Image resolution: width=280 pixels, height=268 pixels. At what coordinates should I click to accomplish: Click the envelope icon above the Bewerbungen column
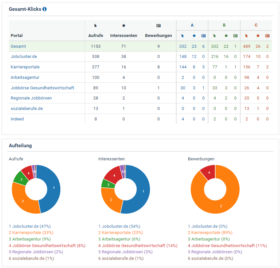pos(159,25)
